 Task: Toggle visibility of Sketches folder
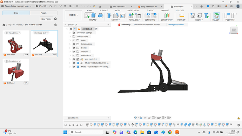click(74, 52)
